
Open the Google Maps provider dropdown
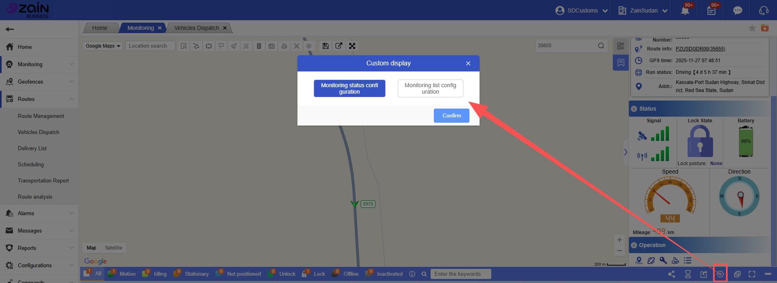(103, 46)
